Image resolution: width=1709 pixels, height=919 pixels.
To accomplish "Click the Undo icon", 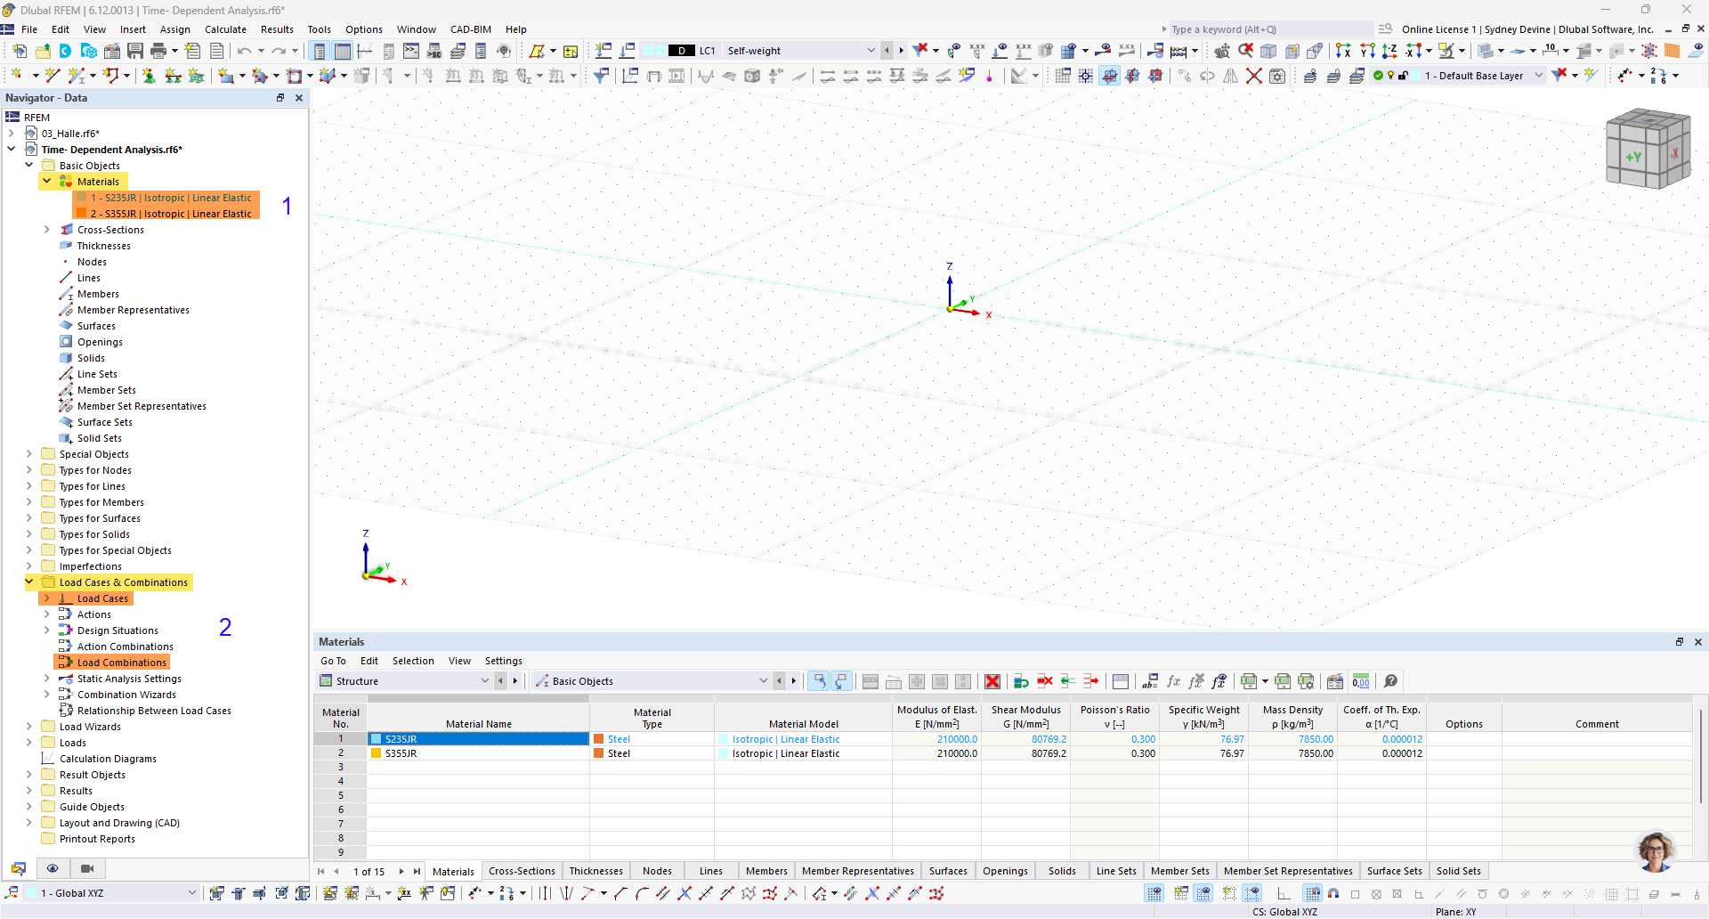I will point(247,52).
